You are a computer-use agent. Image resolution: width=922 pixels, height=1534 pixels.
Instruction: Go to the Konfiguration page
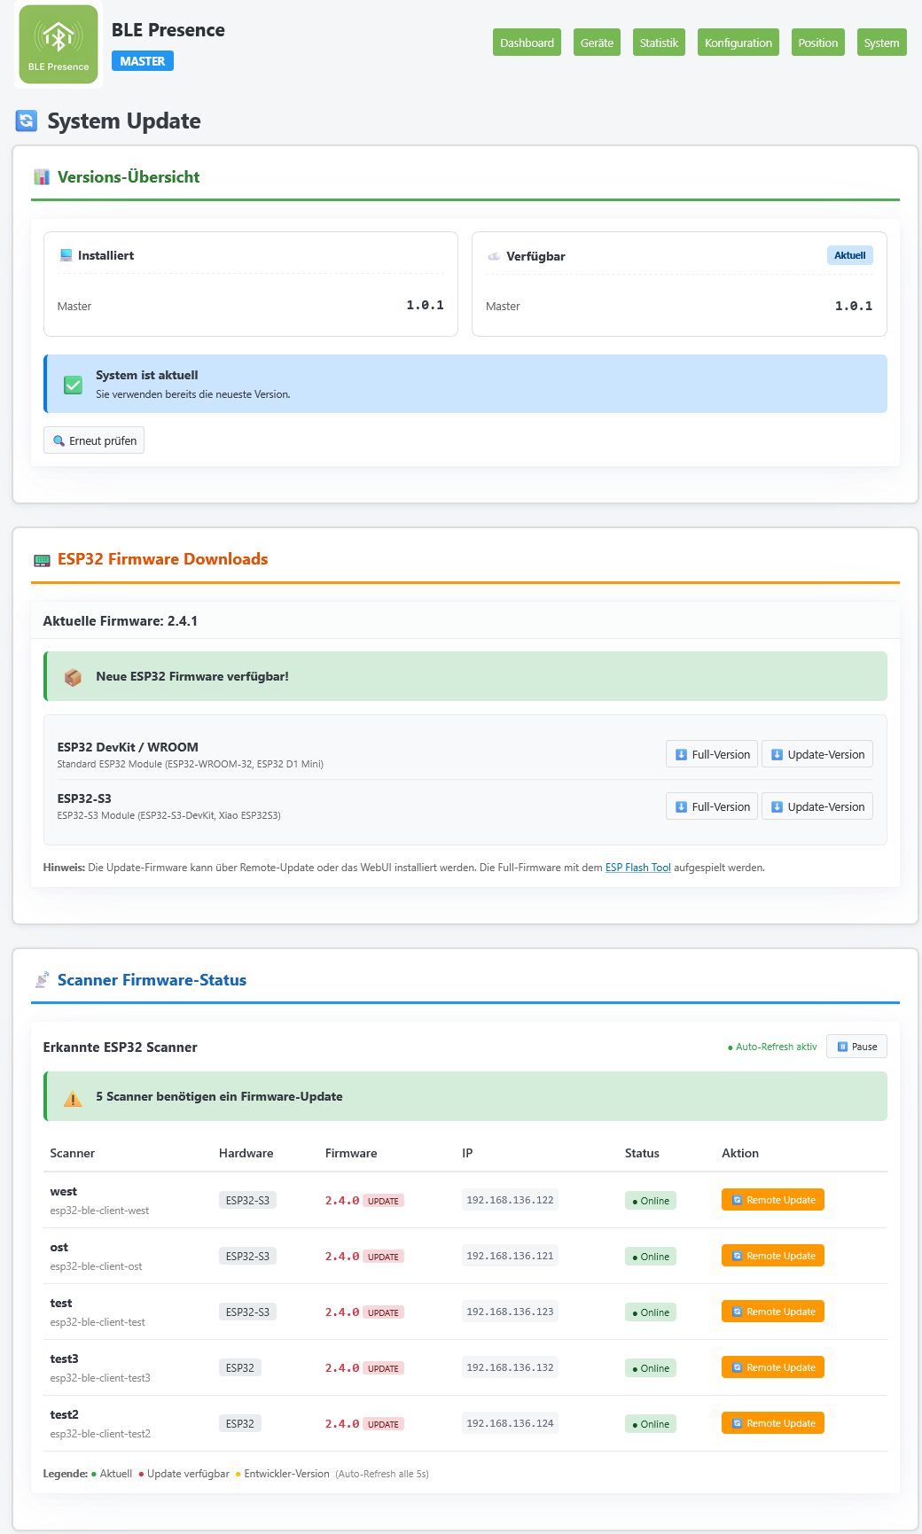click(x=738, y=43)
